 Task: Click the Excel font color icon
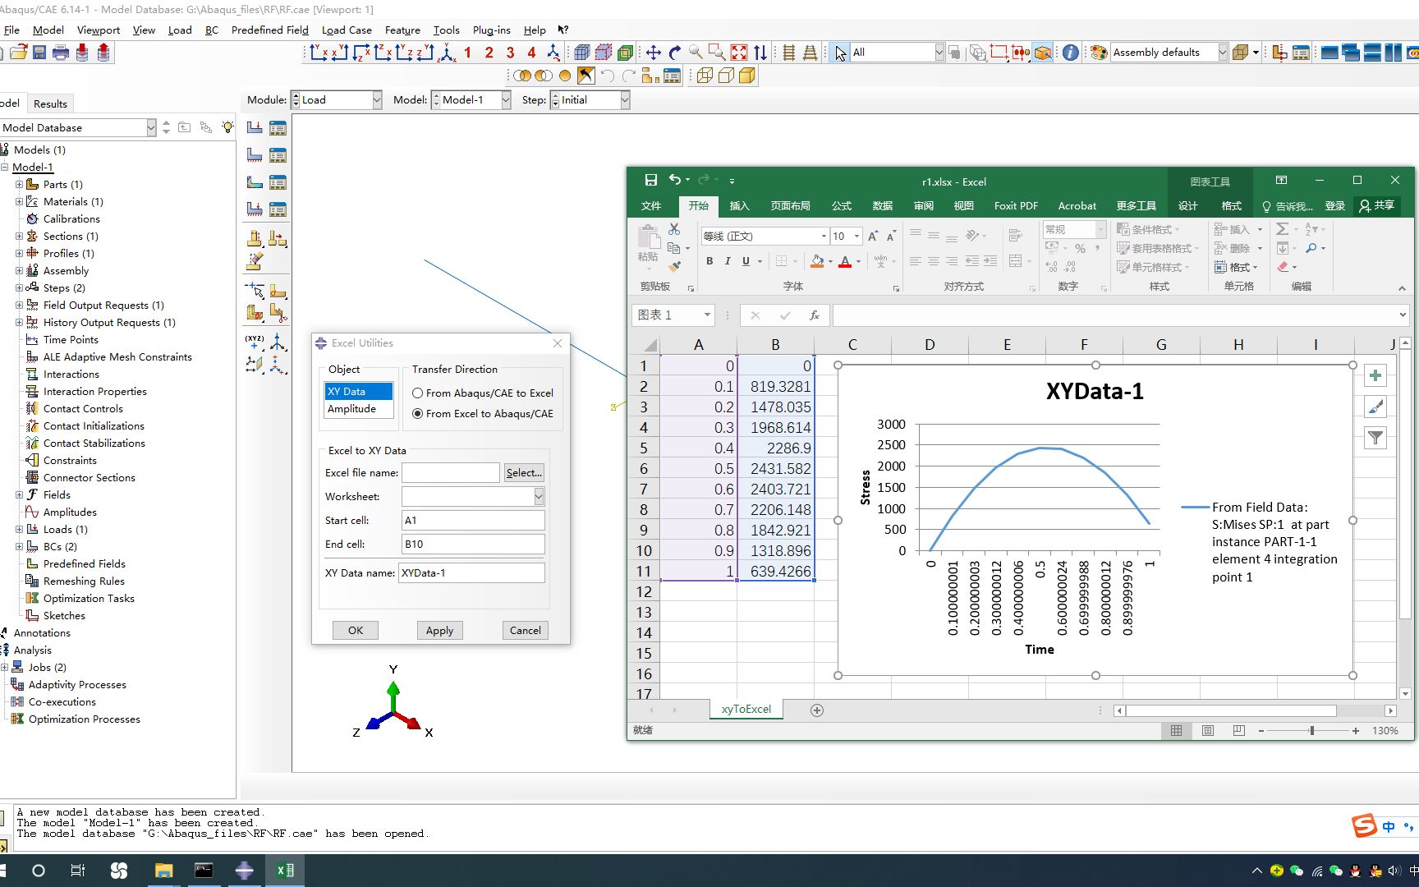click(x=845, y=261)
